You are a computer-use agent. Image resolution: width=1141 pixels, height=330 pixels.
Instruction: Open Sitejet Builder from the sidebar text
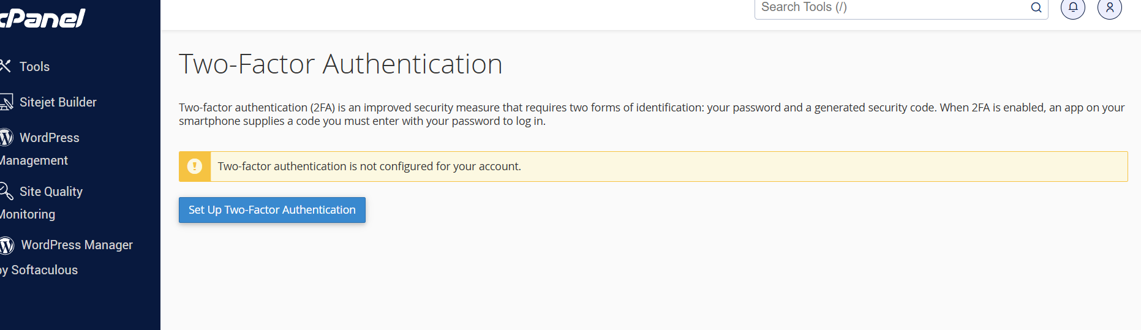pos(58,102)
